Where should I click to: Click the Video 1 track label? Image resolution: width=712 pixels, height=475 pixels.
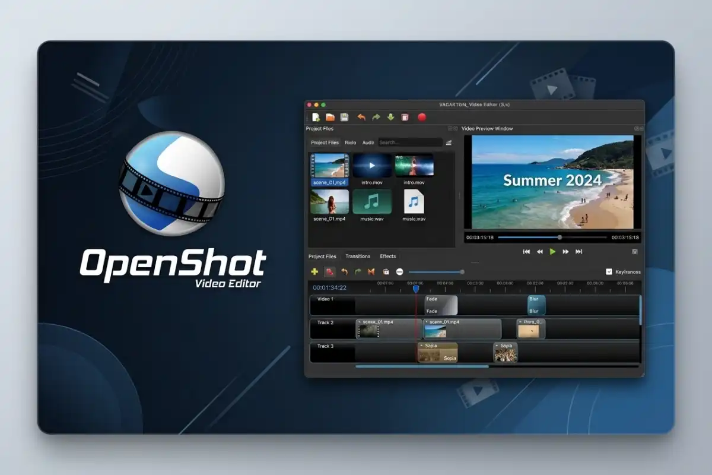(x=325, y=299)
